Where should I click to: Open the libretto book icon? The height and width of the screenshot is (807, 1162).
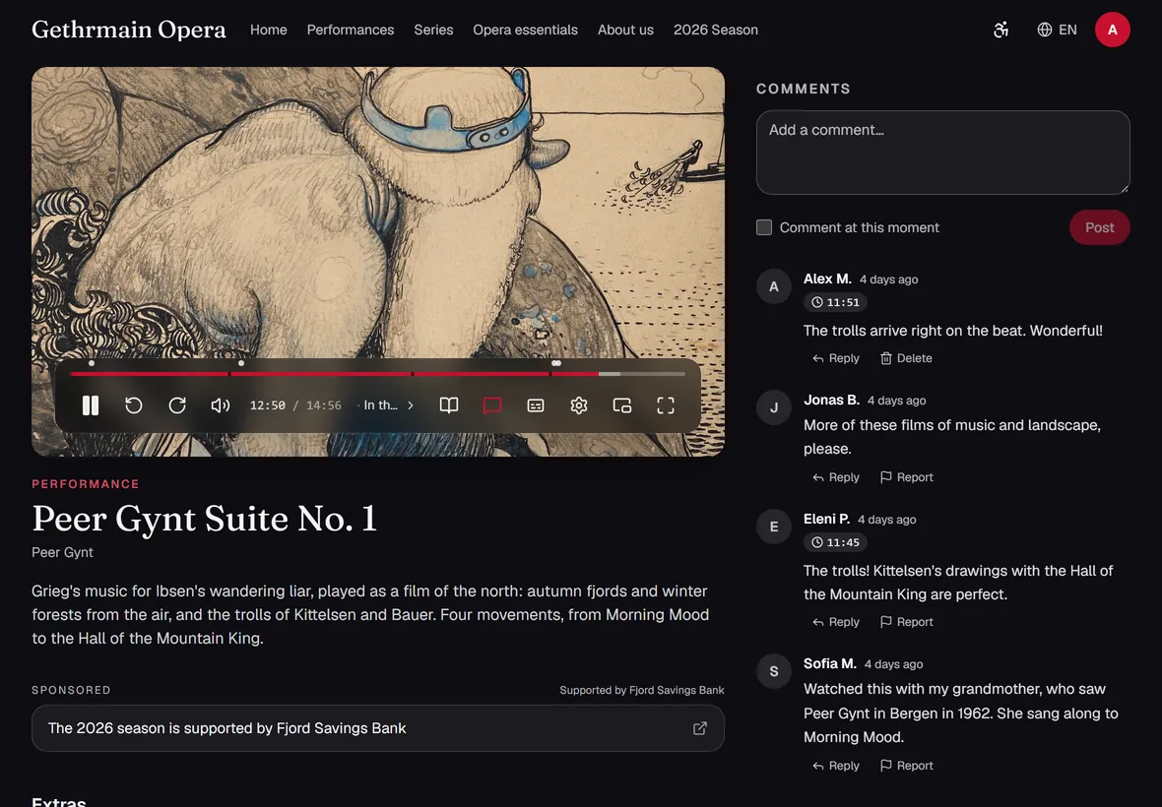449,405
